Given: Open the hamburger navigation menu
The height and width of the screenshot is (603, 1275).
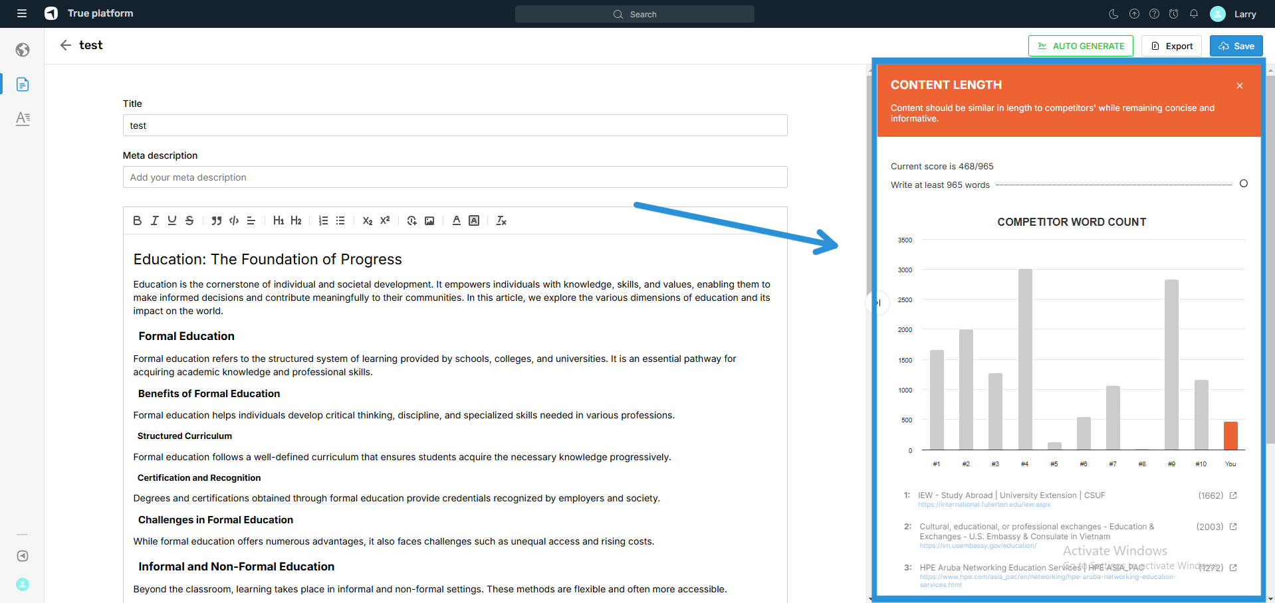Looking at the screenshot, I should pyautogui.click(x=22, y=13).
